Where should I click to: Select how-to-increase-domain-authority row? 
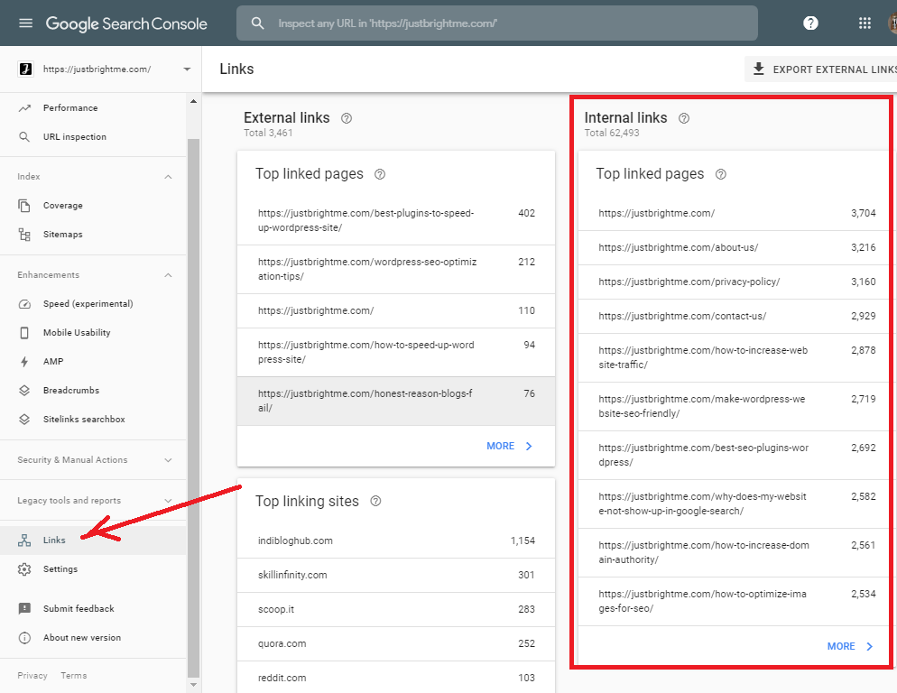734,553
